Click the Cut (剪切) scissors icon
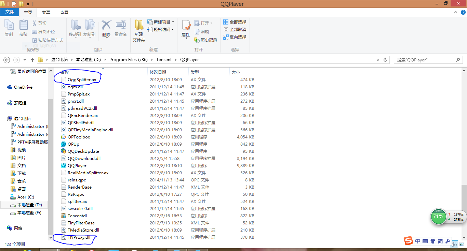 coord(35,23)
